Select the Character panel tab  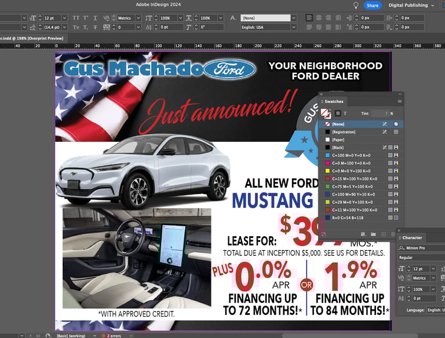pos(410,238)
